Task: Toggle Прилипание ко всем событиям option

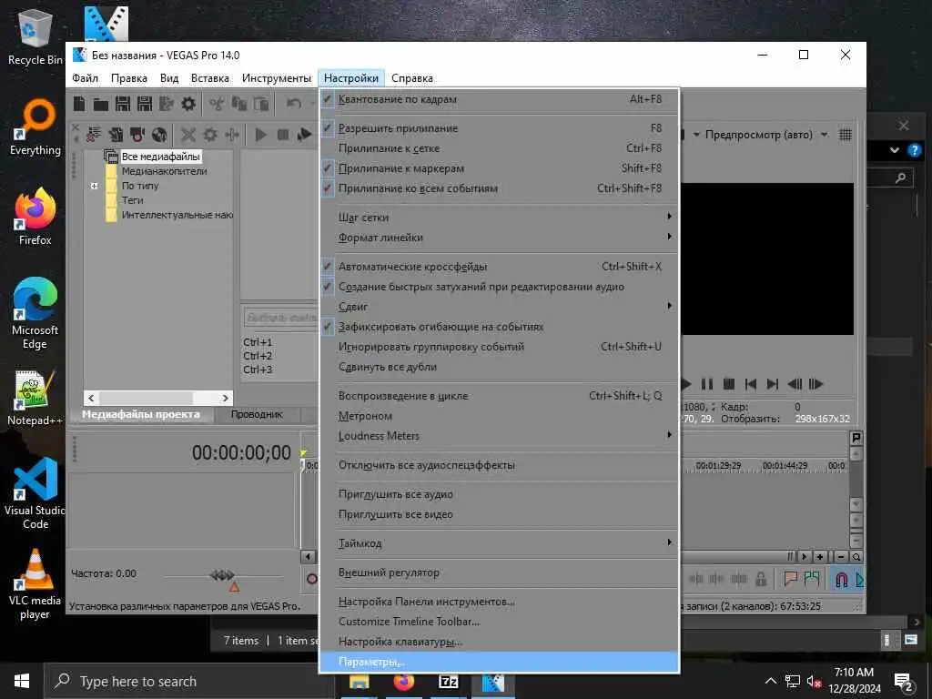Action: (500, 188)
